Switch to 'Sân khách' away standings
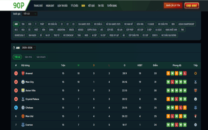This screenshot has width=208, height=130. click(x=41, y=57)
